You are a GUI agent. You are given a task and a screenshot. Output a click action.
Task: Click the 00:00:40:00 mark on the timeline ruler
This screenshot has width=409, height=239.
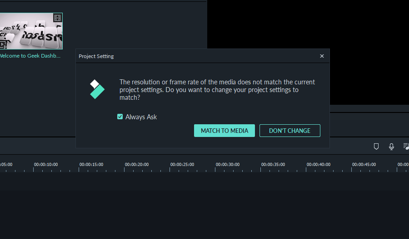tap(319, 165)
